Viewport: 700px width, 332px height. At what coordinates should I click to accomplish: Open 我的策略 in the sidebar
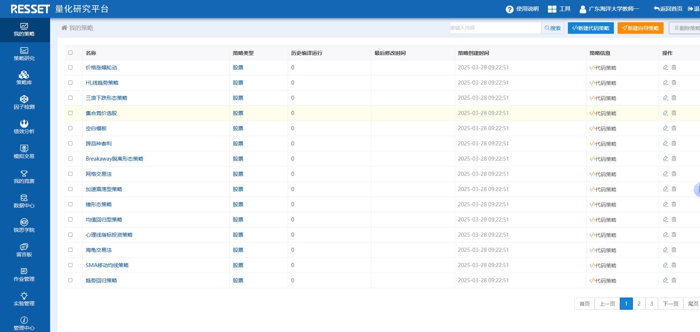pyautogui.click(x=24, y=30)
